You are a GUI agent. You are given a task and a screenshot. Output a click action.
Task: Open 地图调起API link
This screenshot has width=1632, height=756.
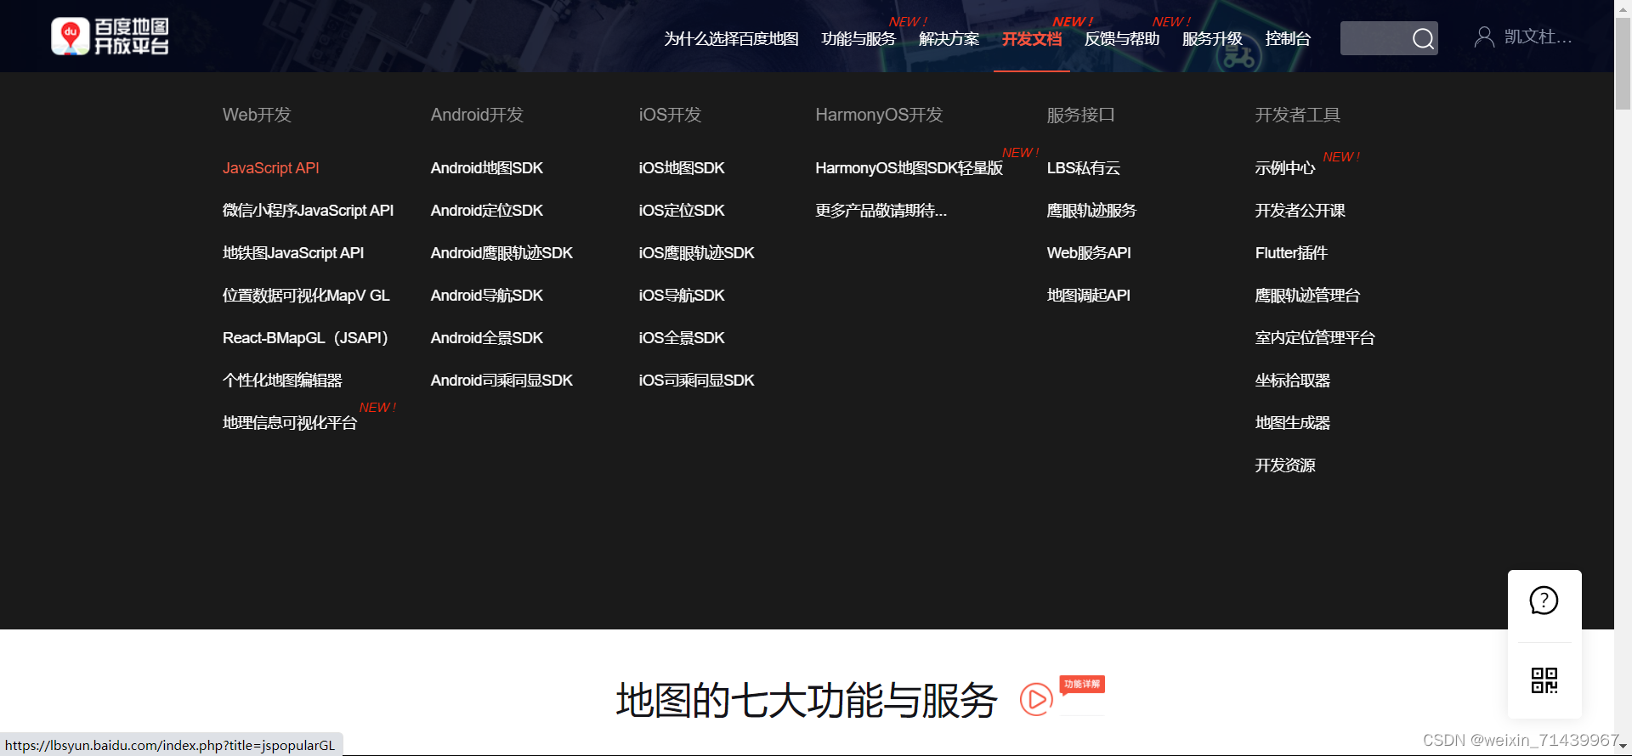[x=1089, y=296]
